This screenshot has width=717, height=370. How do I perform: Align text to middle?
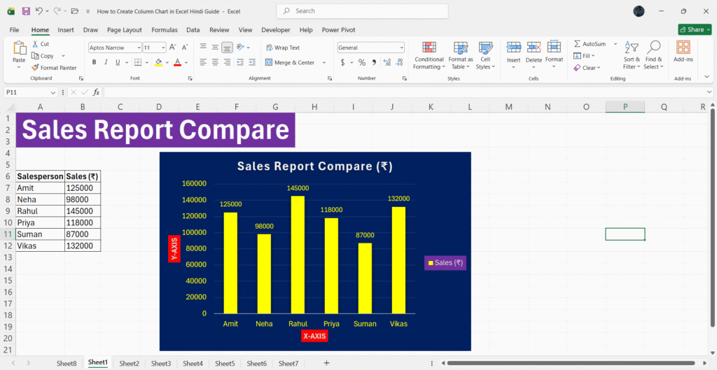(x=215, y=47)
